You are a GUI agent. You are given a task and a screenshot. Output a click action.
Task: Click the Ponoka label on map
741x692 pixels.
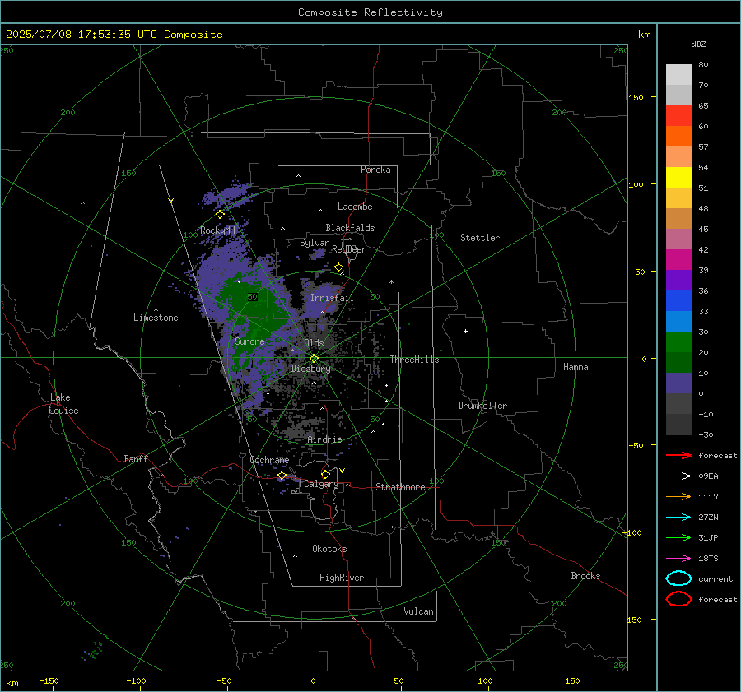coord(375,170)
